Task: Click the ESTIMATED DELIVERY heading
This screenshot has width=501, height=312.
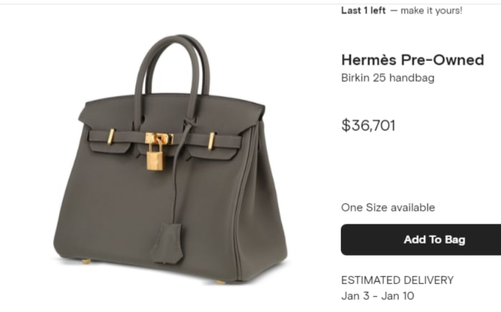Action: click(x=397, y=280)
